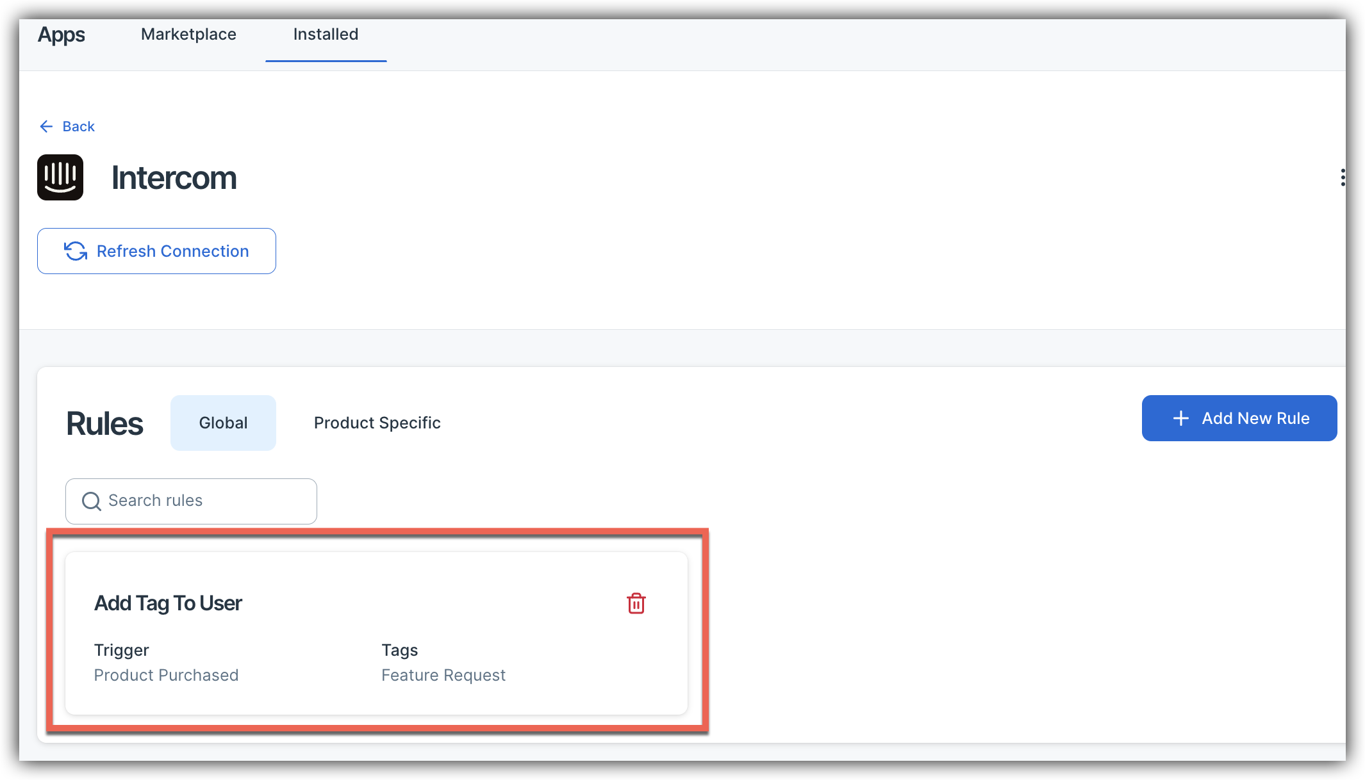Click the Feature Request tag value
Image resolution: width=1365 pixels, height=780 pixels.
443,675
